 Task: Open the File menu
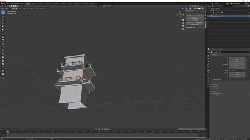(x=4, y=3)
